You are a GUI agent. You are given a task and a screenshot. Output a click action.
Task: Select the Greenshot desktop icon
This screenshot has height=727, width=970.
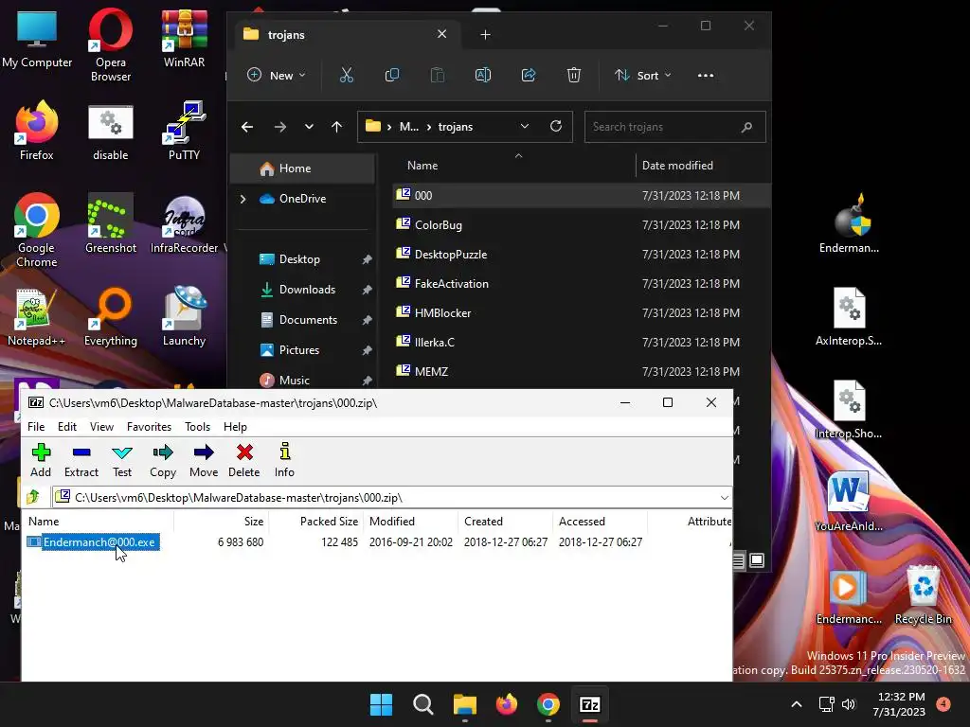[x=111, y=223]
